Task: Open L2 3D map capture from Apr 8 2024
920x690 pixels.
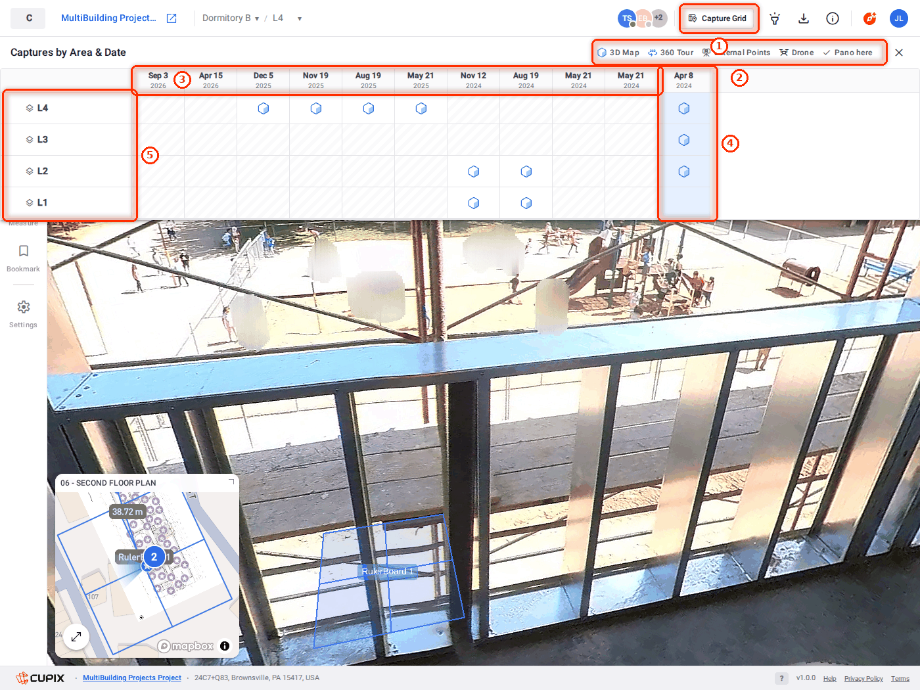Action: tap(684, 172)
